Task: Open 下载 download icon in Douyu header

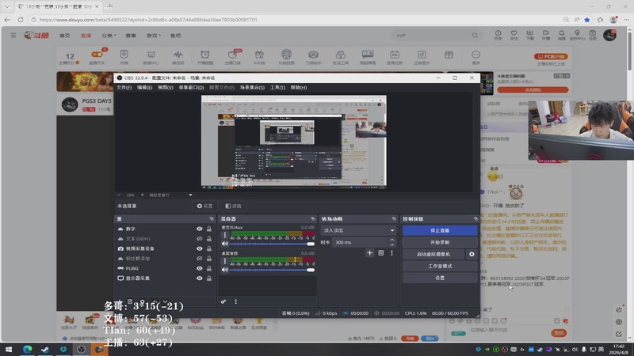Action: pyautogui.click(x=529, y=35)
